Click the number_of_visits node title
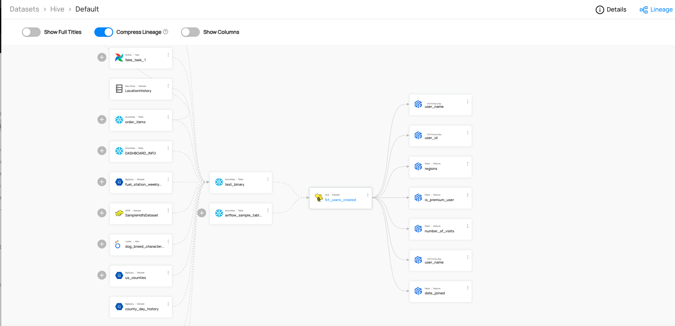 (439, 231)
